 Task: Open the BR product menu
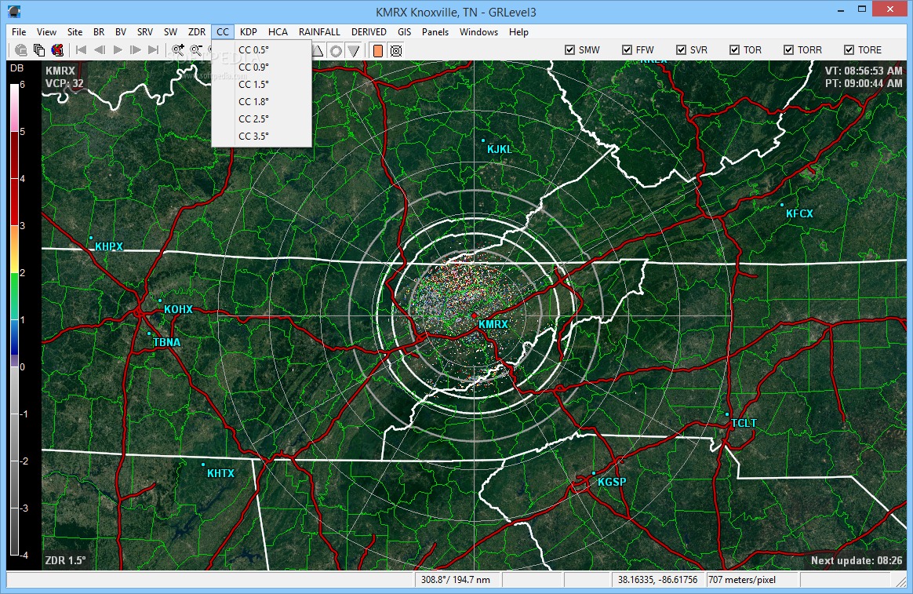tap(99, 32)
